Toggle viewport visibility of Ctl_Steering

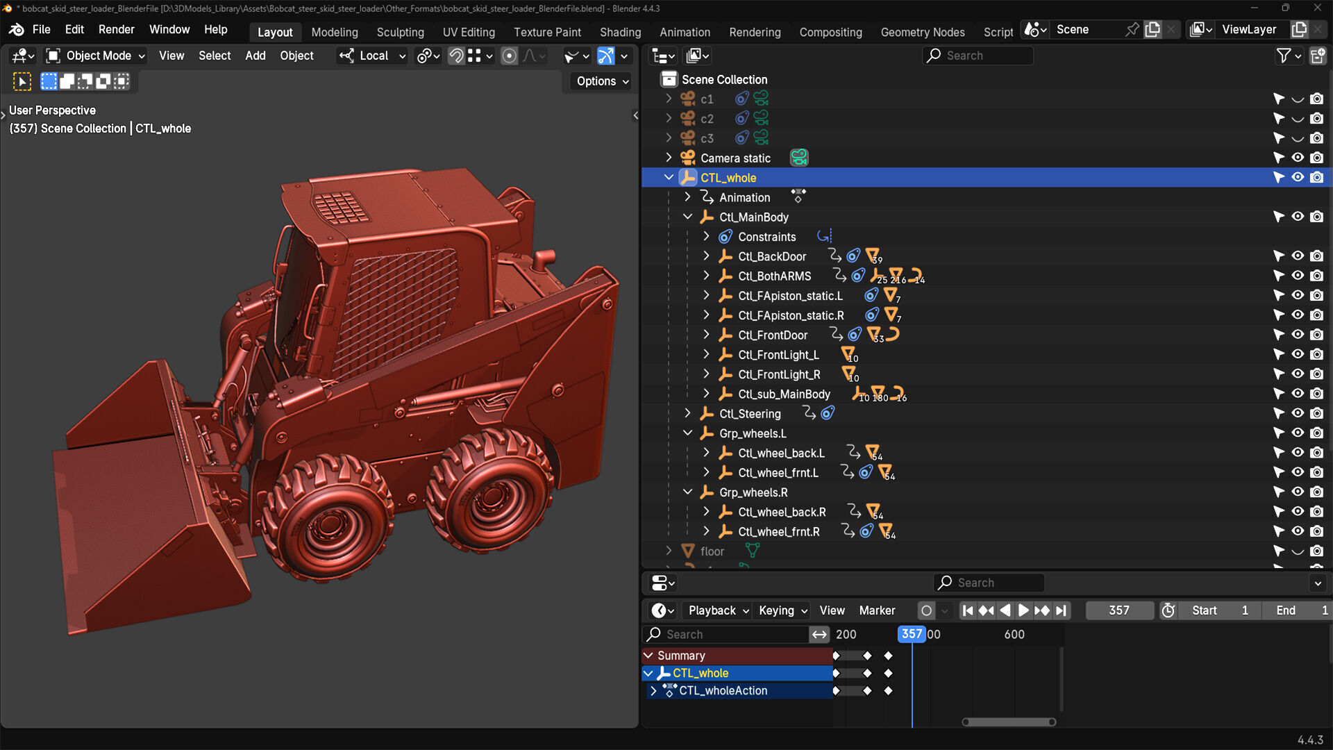click(1297, 414)
